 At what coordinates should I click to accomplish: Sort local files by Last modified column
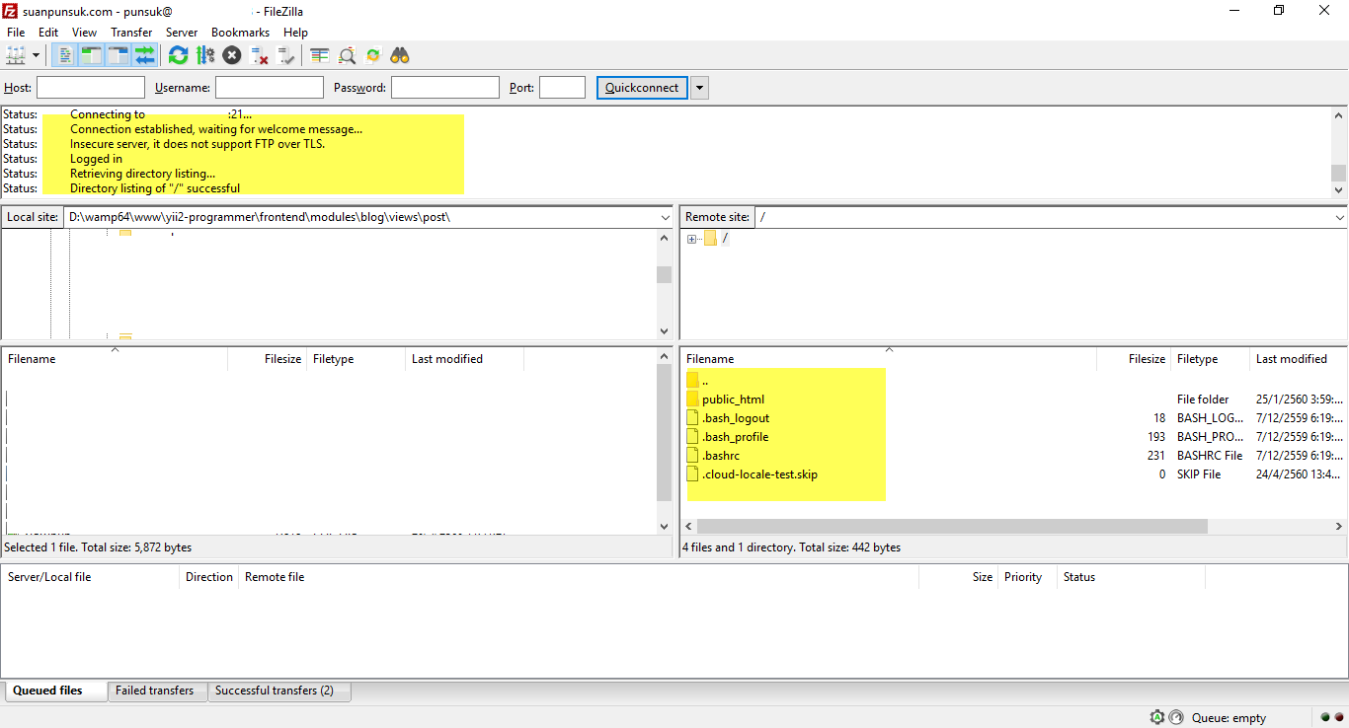[464, 359]
